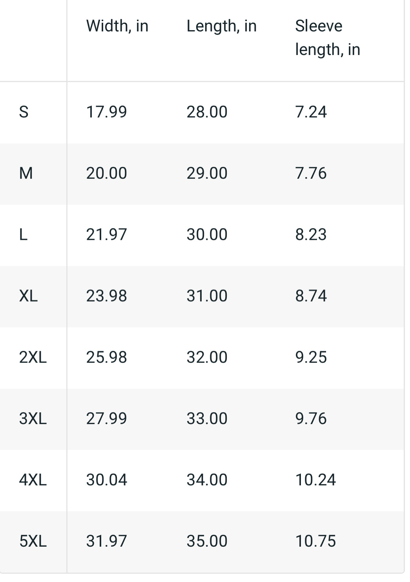Click the 8.23 sleeve length value
Screen dimensions: 410x582
311,234
